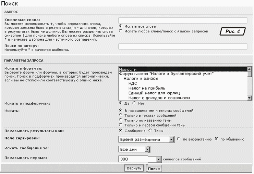254x174 pixels.
Task: Select 'Искать любое слово' radio option
Action: [x=120, y=31]
